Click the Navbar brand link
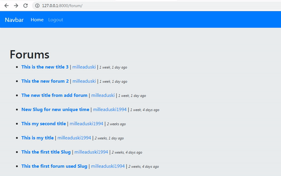This screenshot has height=176, width=281. tap(14, 20)
